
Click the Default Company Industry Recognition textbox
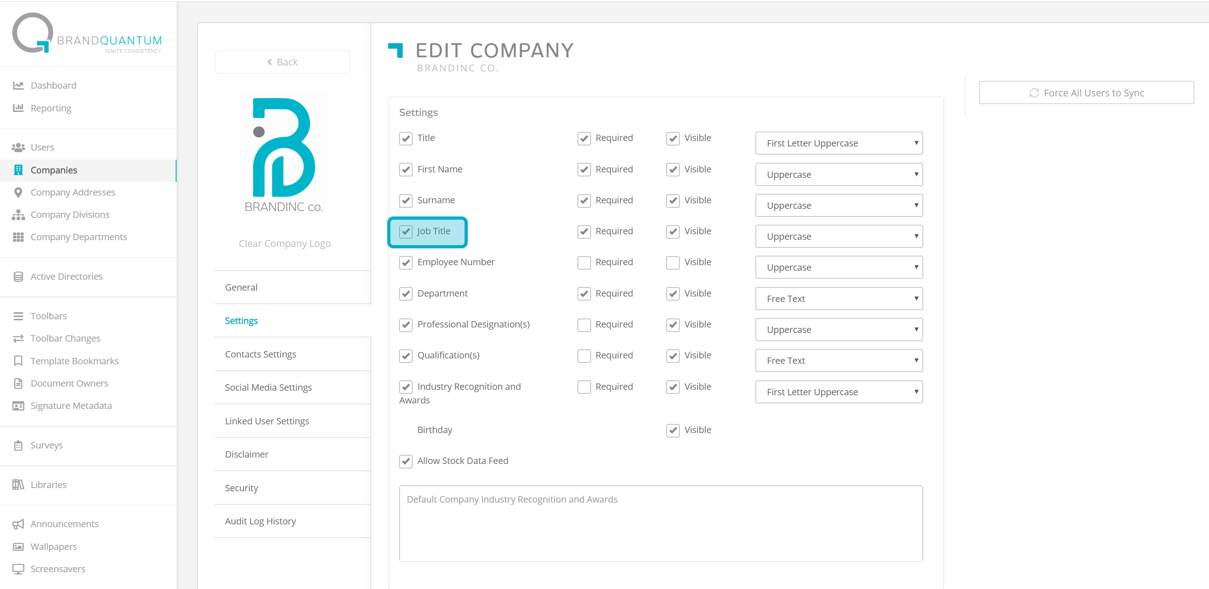click(x=660, y=523)
